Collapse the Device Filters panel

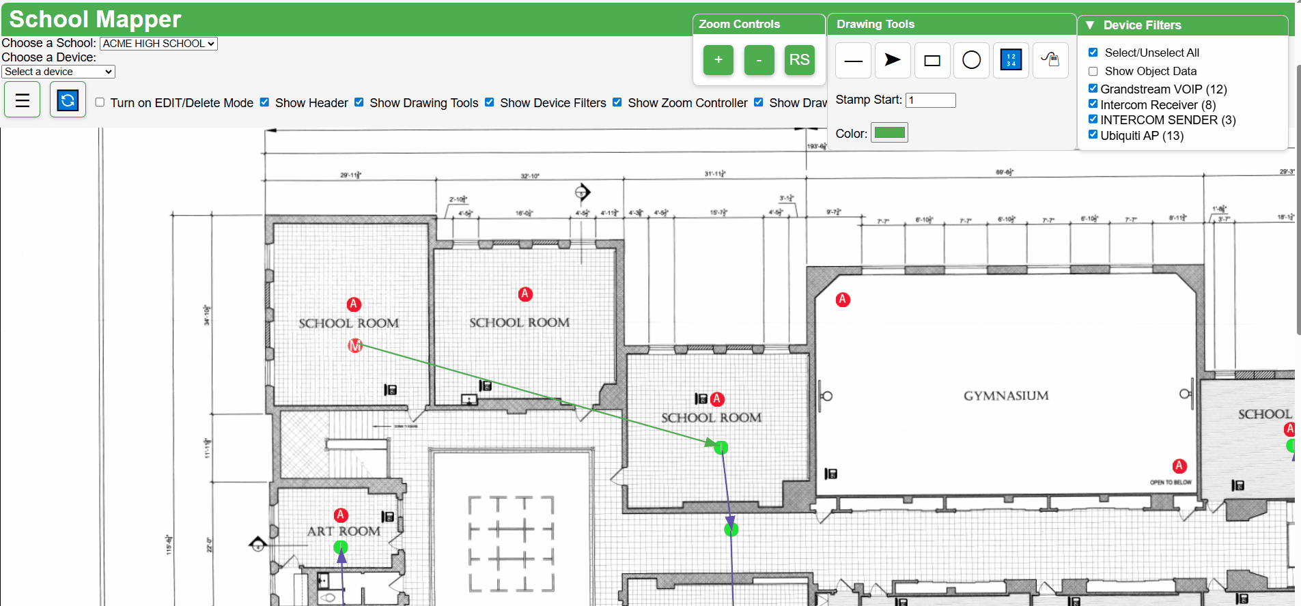coord(1090,25)
